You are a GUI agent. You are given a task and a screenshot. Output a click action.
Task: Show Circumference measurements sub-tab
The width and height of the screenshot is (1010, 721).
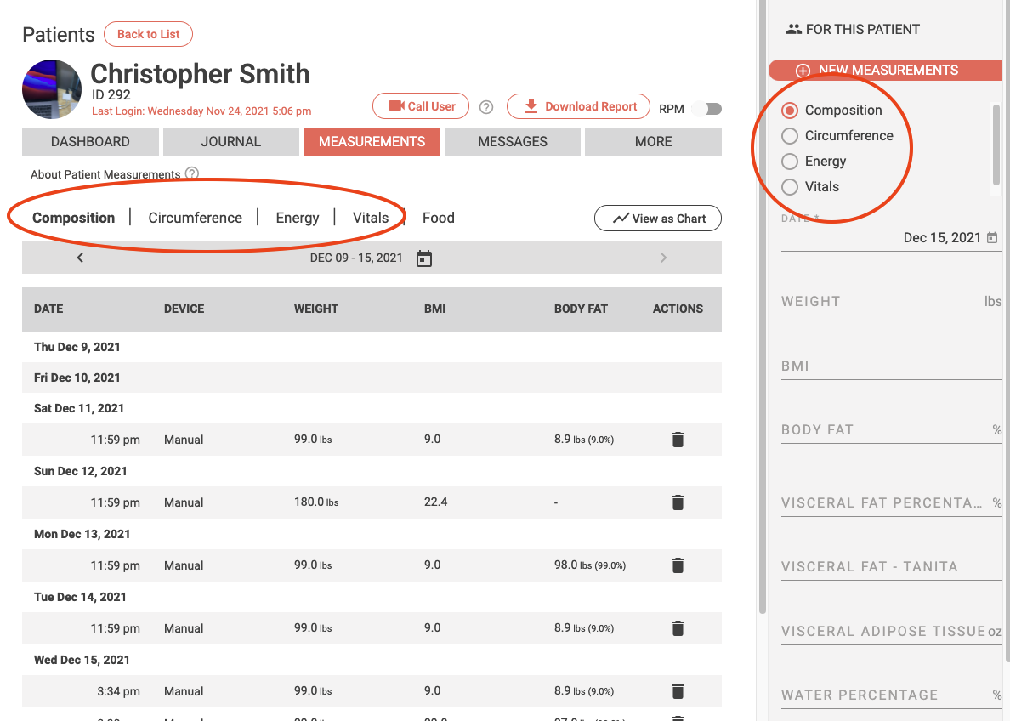click(196, 218)
